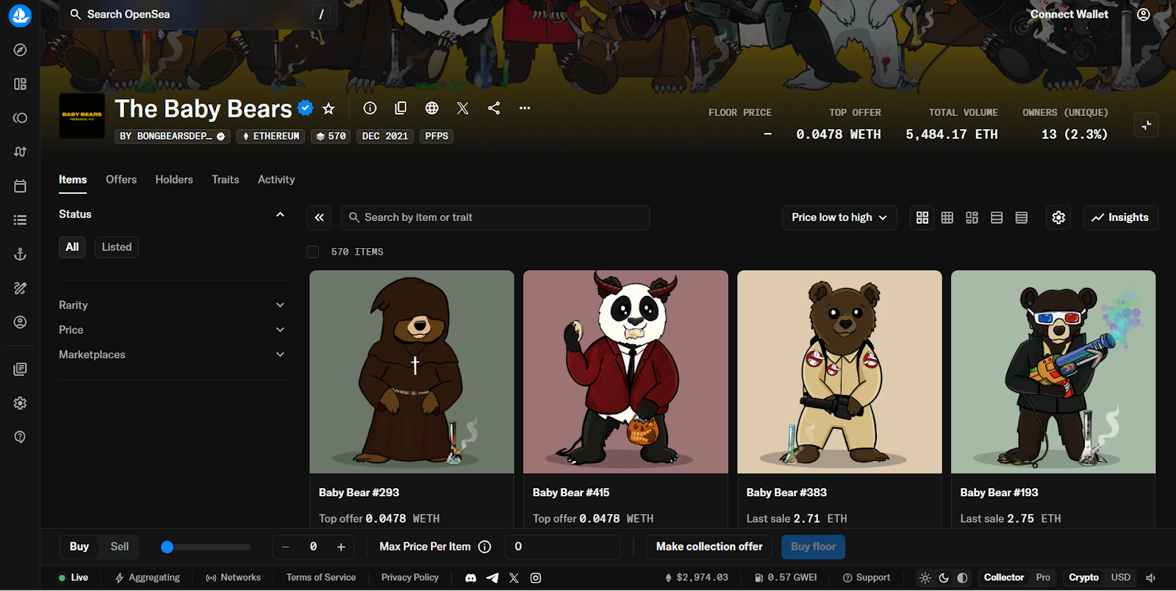Open the Offers tab

point(121,180)
